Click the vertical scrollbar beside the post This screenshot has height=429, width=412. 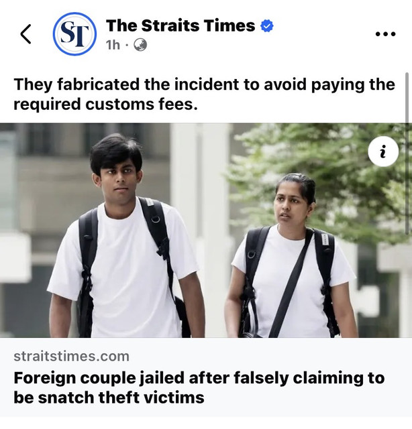click(407, 154)
